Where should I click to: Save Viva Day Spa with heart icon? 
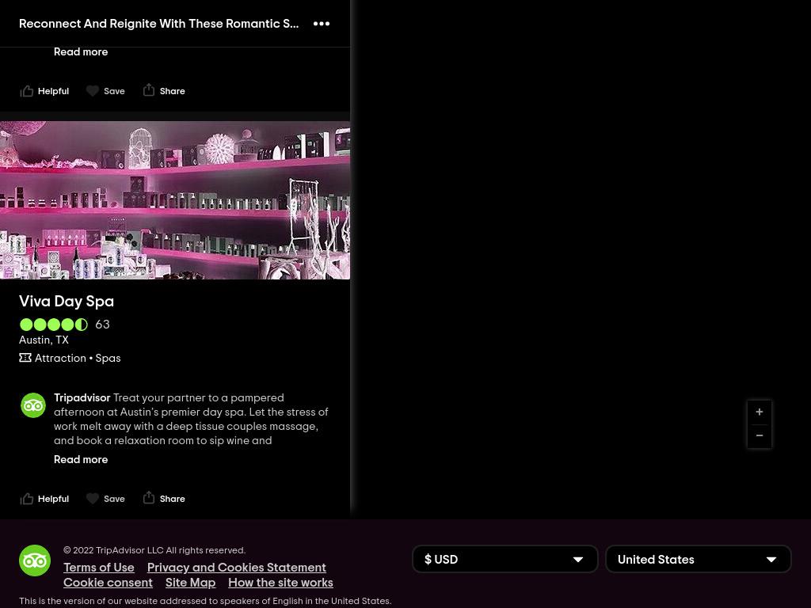[x=105, y=499]
